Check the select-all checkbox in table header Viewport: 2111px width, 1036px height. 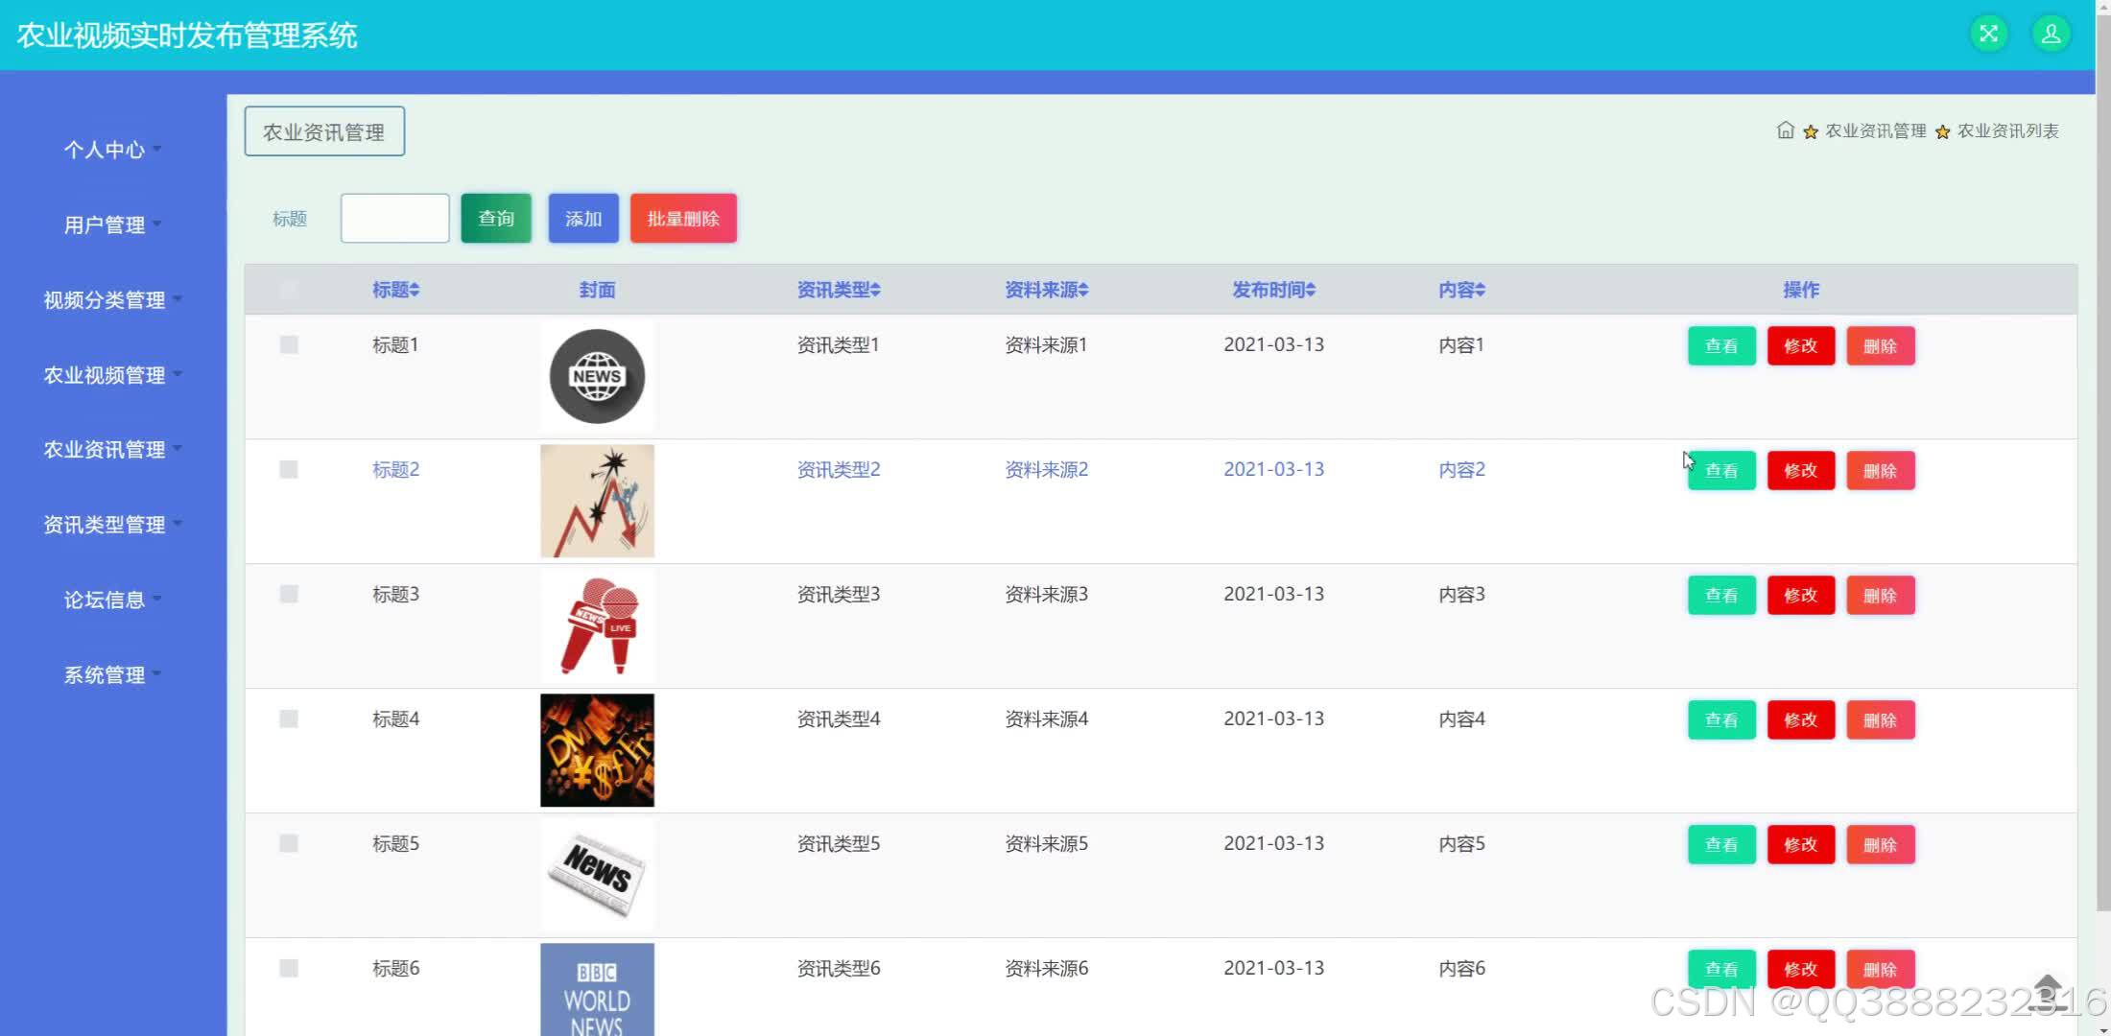(289, 289)
